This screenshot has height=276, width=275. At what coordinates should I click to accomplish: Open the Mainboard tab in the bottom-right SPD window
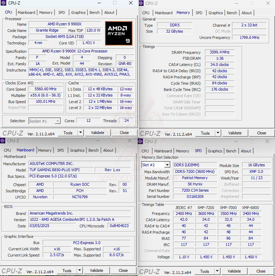pyautogui.click(x=163, y=151)
